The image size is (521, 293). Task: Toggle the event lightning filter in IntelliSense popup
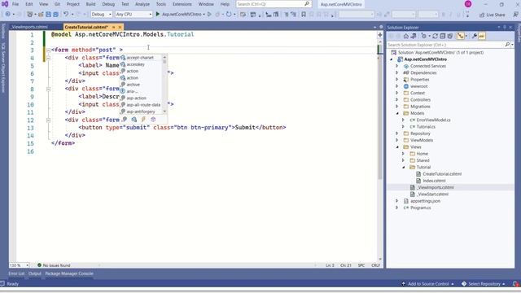[143, 120]
